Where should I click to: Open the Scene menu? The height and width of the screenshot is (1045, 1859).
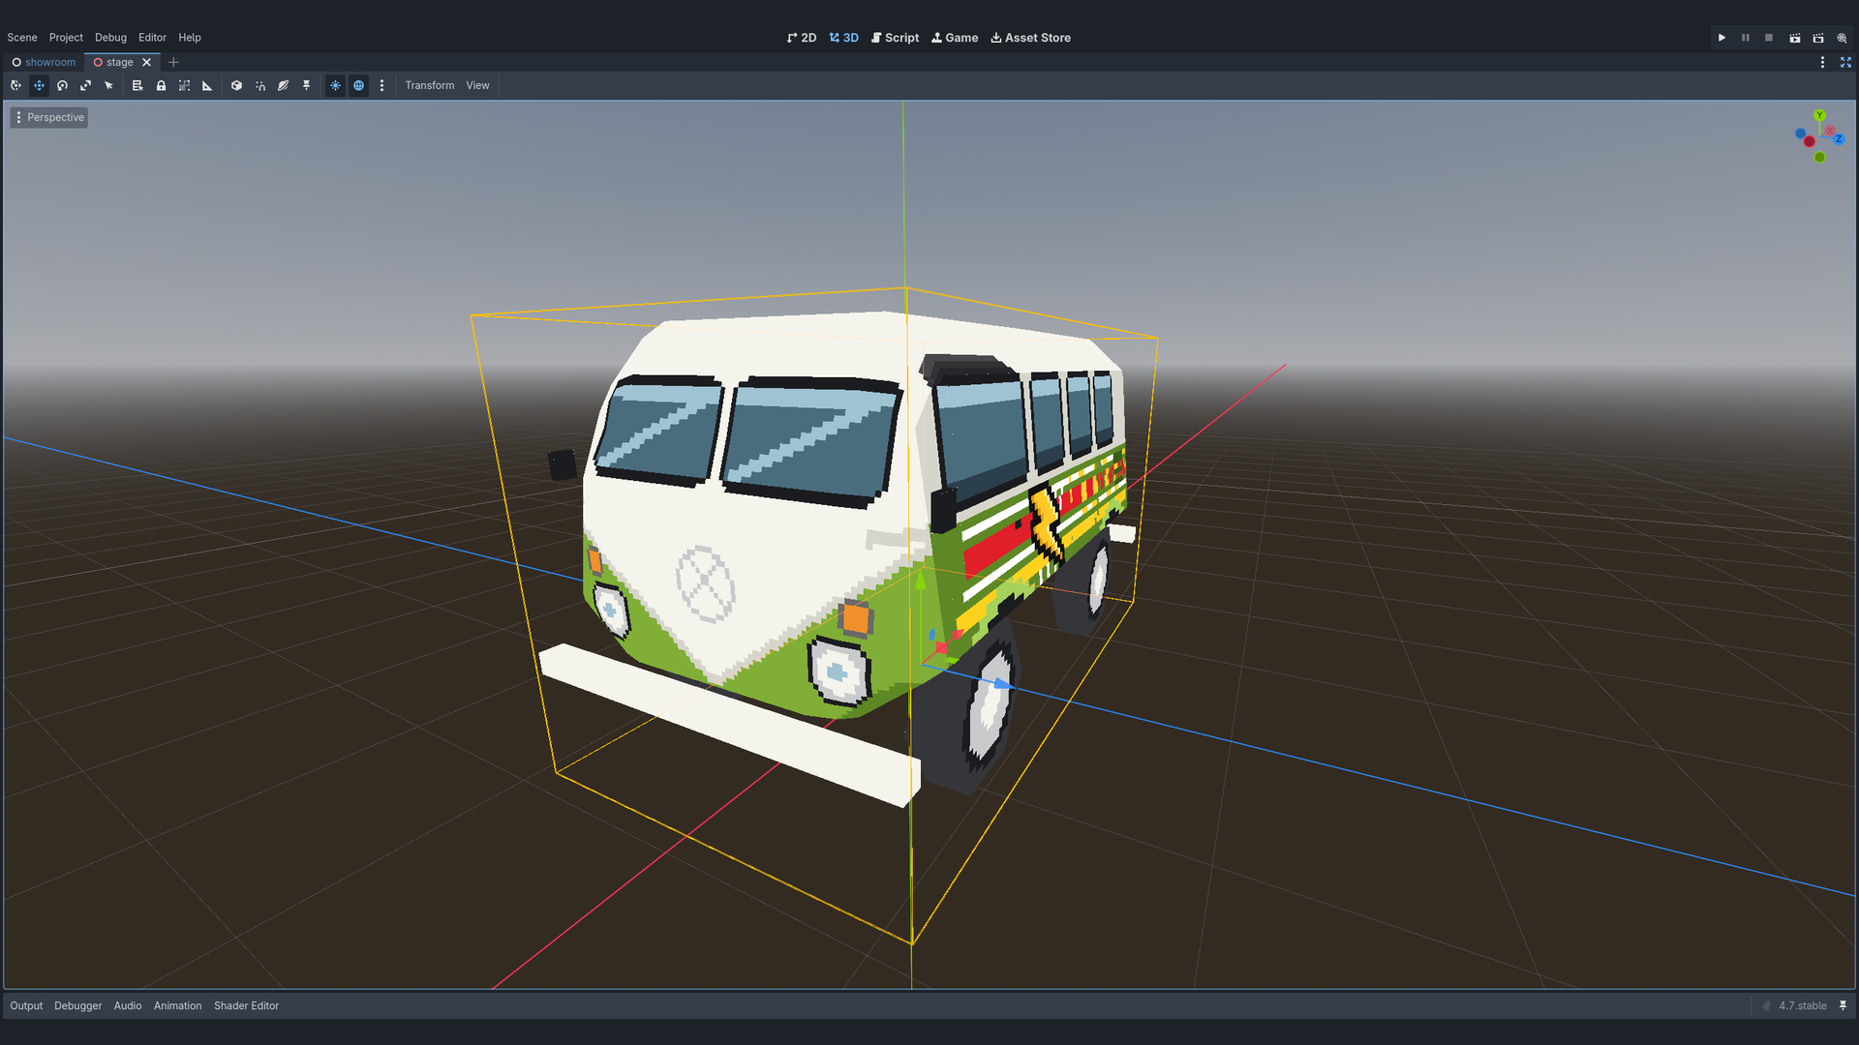(22, 38)
